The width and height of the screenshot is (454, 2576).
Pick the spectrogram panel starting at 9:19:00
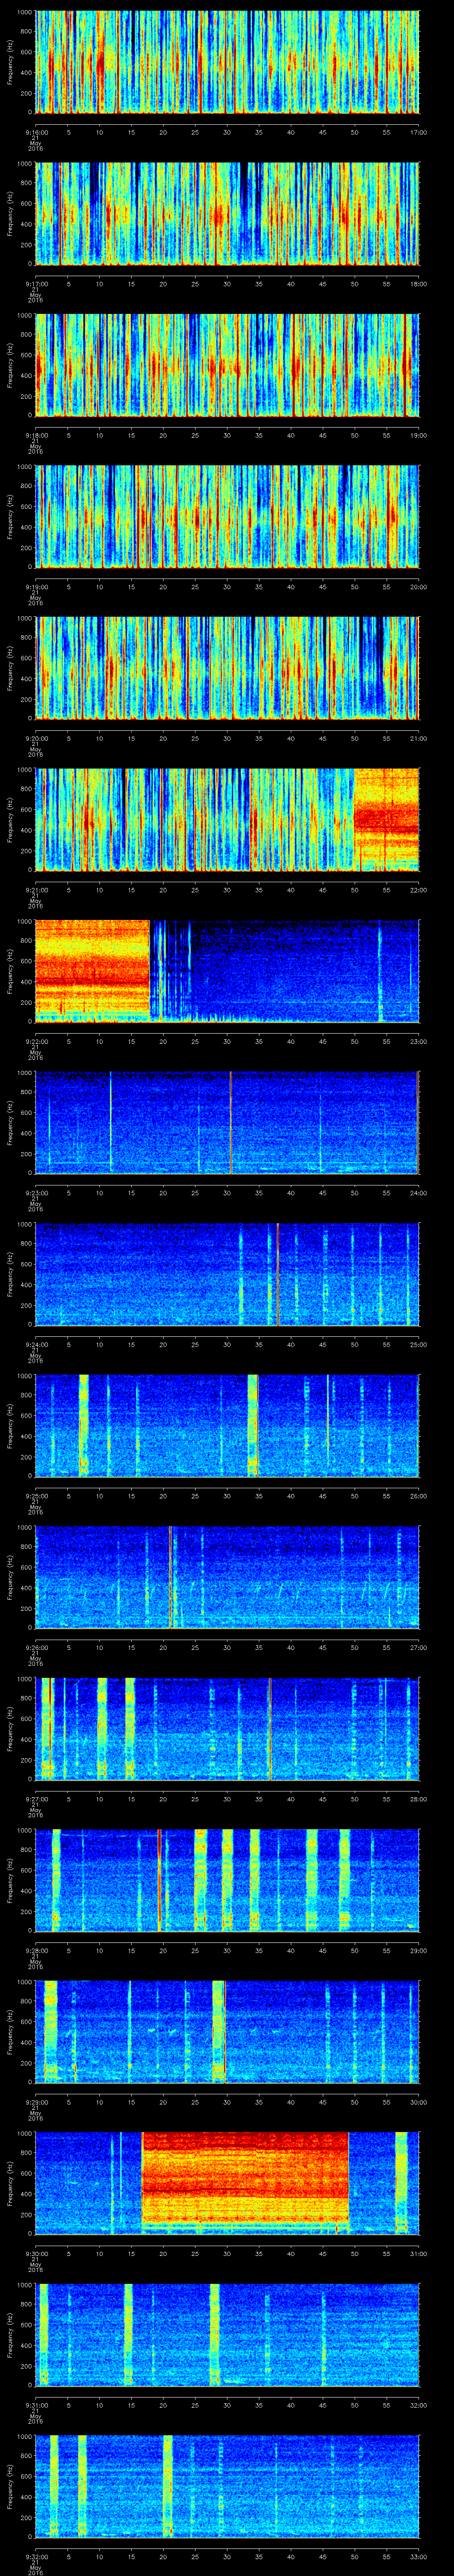click(x=227, y=516)
